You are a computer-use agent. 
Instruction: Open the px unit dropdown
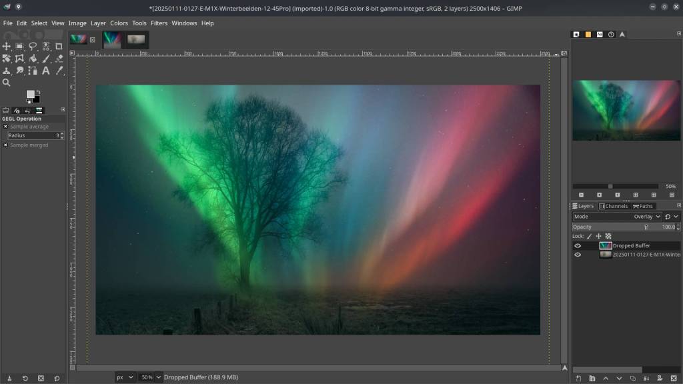tap(124, 377)
